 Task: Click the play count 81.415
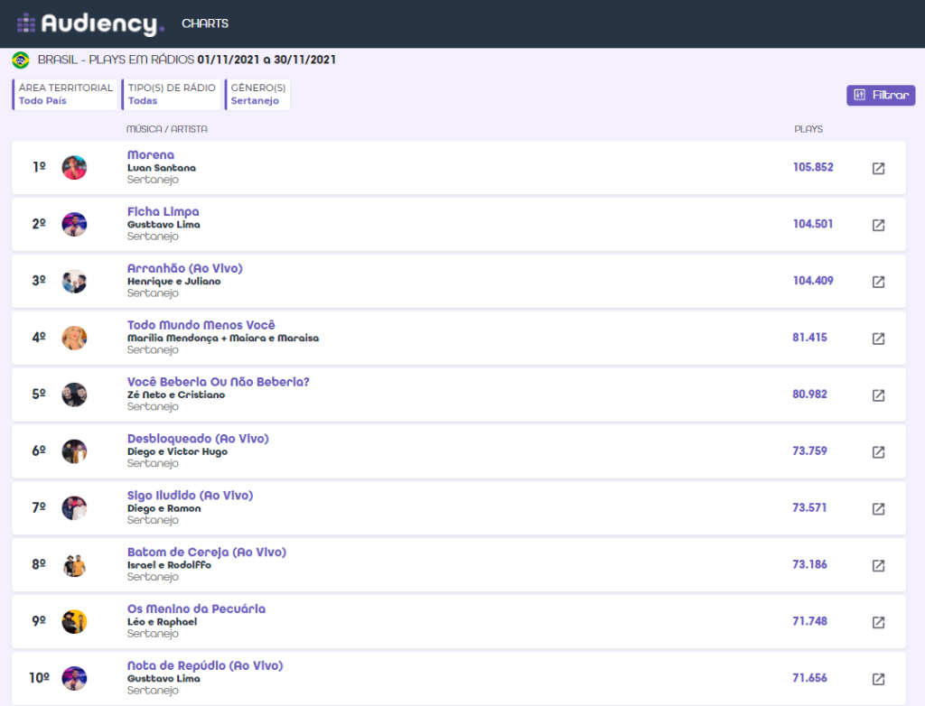tap(809, 338)
